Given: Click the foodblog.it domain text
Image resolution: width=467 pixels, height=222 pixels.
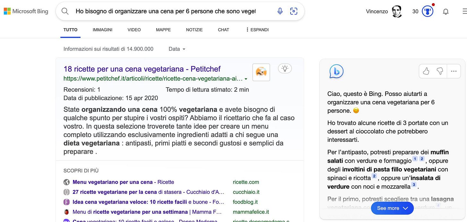Looking at the screenshot, I should tap(245, 202).
